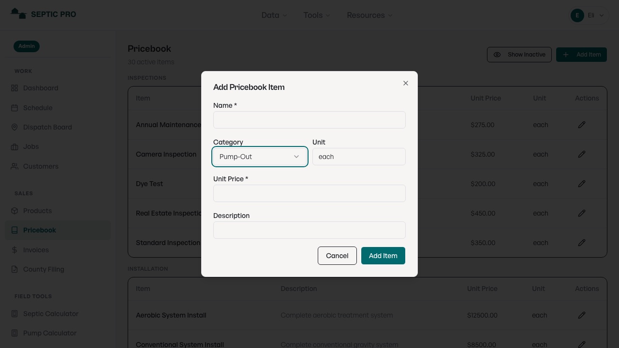
Task: Focus the Name input field
Action: coord(309,120)
